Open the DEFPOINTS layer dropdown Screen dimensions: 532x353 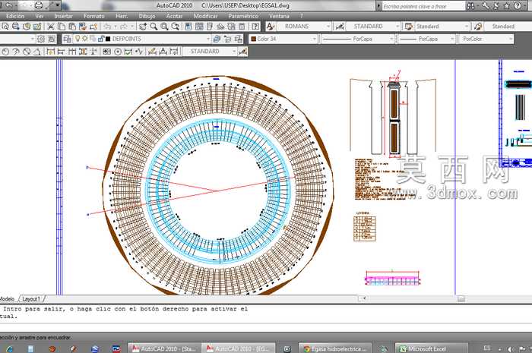[208, 39]
